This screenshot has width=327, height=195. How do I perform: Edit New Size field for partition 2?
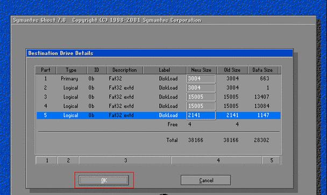click(201, 88)
